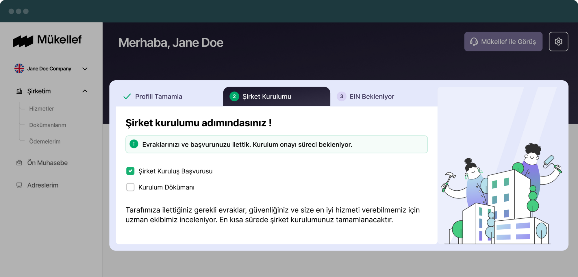Click the Adreslerim monitor icon

(x=19, y=185)
